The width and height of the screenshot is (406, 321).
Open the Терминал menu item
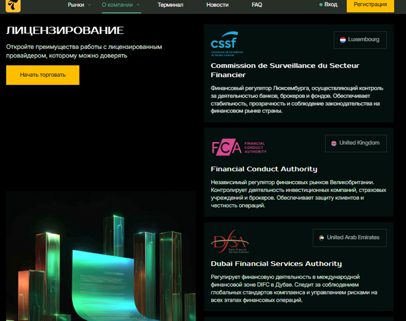pyautogui.click(x=170, y=5)
